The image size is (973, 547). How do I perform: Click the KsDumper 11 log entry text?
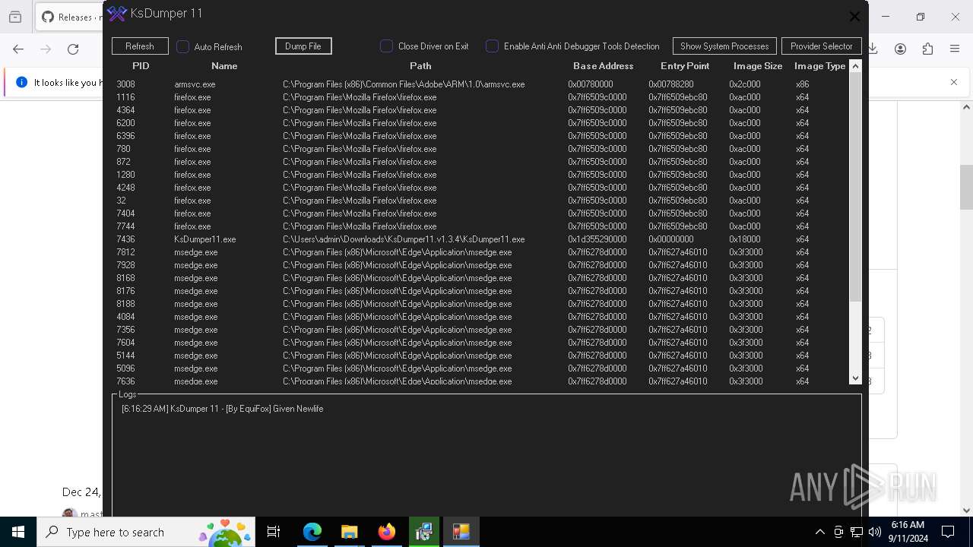pyautogui.click(x=223, y=409)
